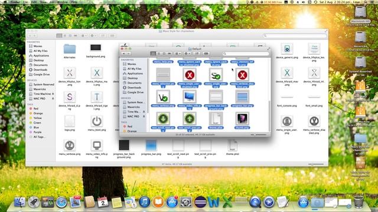Image resolution: width=378 pixels, height=212 pixels.
Task: Click Edit Tags button in Default window toolbar
Action: [206, 54]
